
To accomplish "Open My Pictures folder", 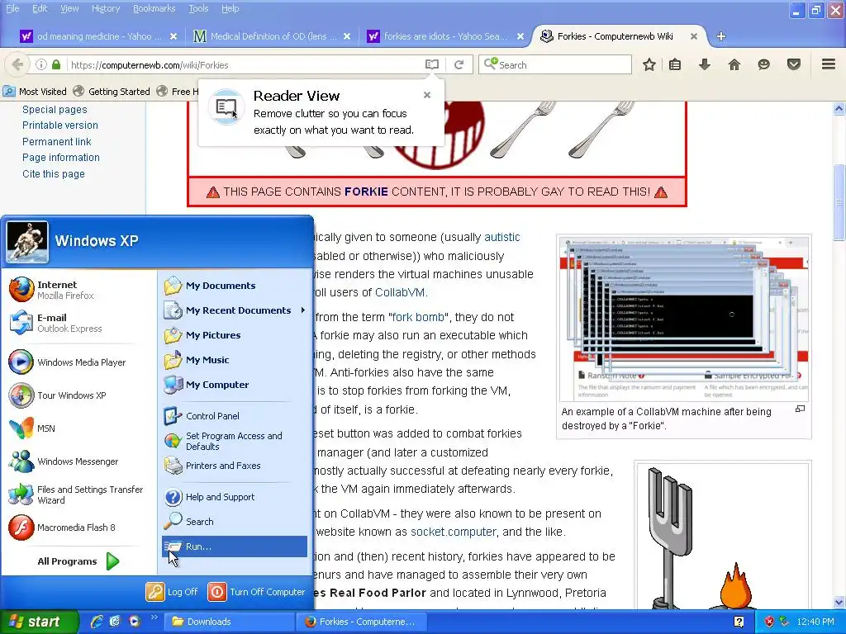I will (x=234, y=335).
